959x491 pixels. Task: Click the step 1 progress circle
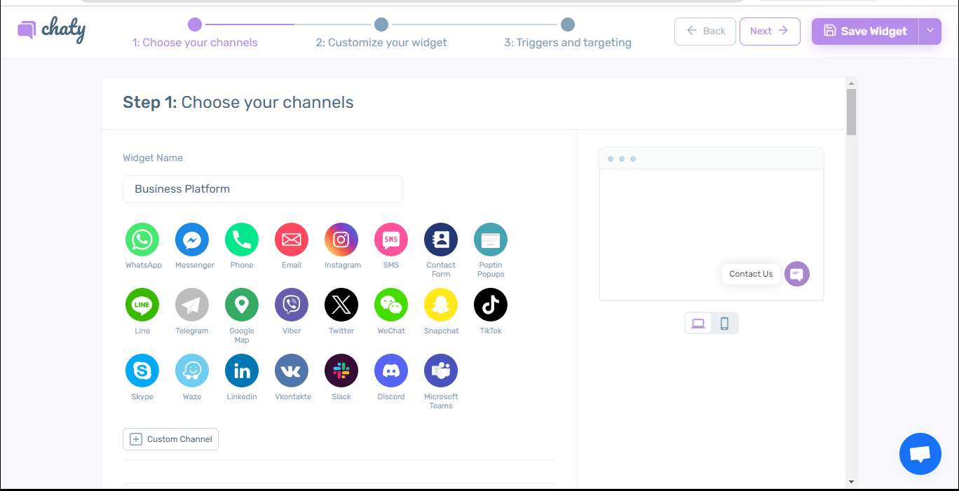[195, 25]
